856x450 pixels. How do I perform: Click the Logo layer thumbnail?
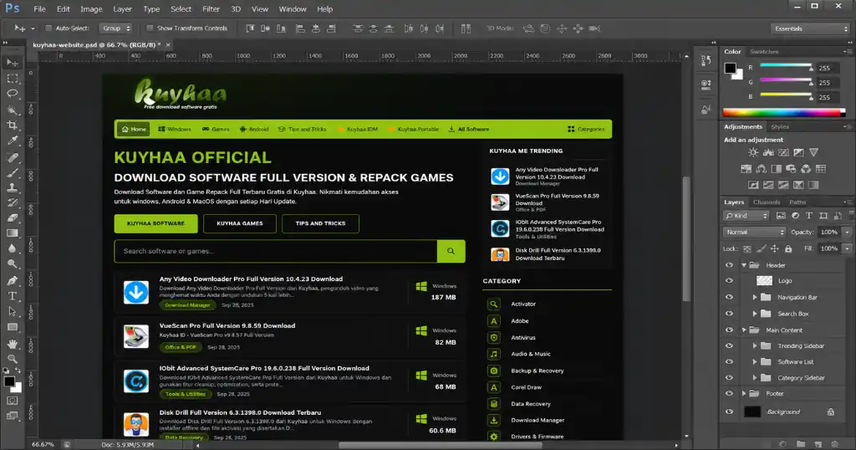click(764, 281)
